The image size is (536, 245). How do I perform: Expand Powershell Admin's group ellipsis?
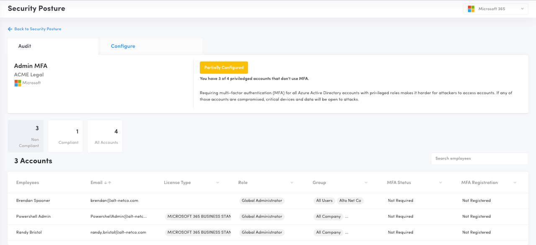[347, 217]
